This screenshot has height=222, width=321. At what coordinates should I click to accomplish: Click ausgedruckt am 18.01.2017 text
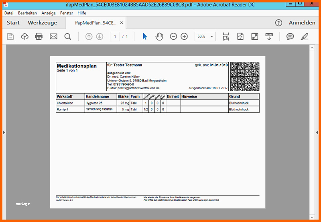tap(208, 88)
